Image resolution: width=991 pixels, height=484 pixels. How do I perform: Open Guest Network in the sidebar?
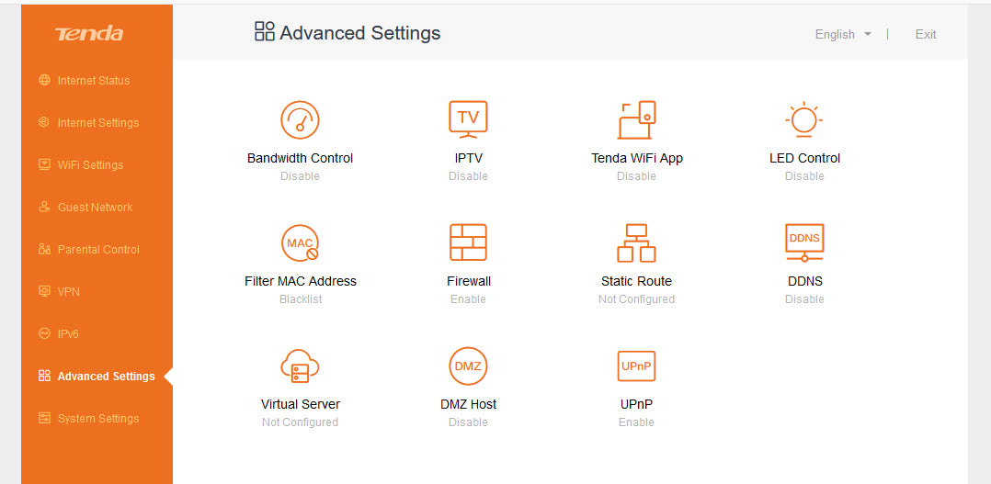coord(95,208)
